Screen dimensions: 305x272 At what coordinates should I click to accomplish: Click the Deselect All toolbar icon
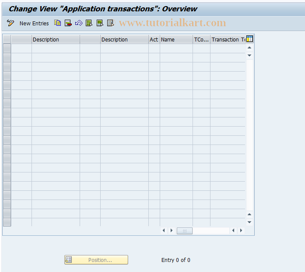coord(110,23)
